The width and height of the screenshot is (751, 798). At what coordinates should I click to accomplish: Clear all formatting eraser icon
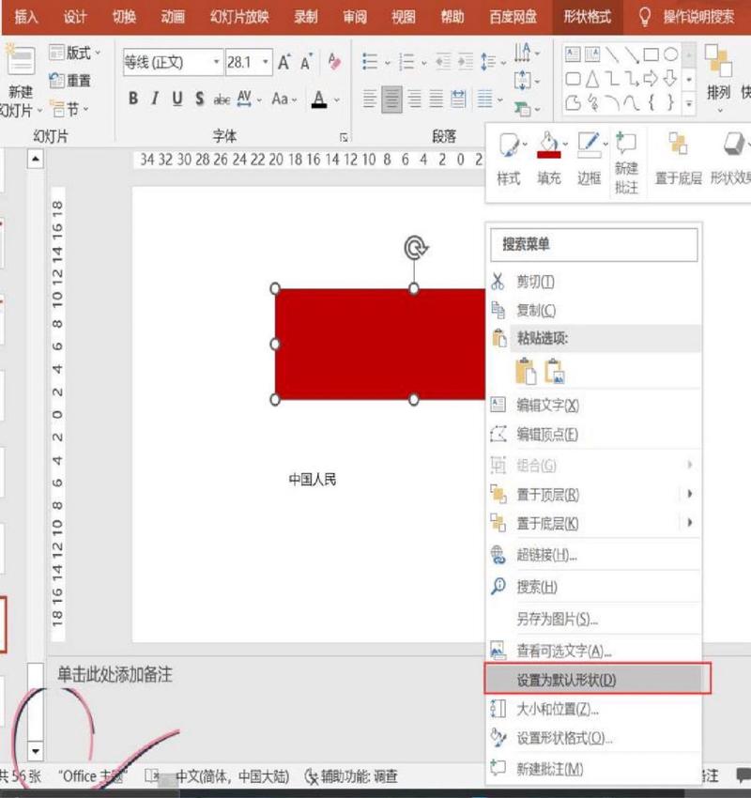coord(334,62)
